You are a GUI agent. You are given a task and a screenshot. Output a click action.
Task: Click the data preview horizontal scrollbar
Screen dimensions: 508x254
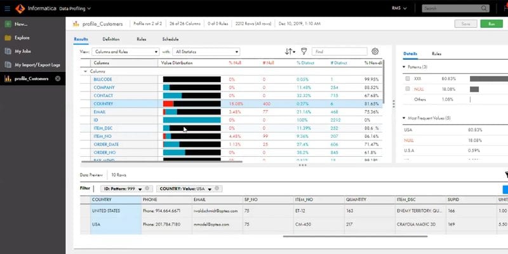355,236
